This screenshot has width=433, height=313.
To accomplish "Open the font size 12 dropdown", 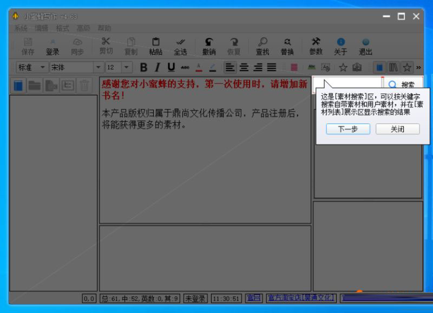I will (126, 67).
